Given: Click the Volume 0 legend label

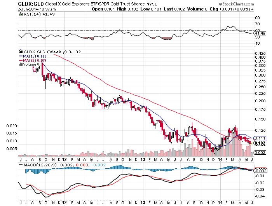Looking at the screenshot, I should pyautogui.click(x=31, y=65).
